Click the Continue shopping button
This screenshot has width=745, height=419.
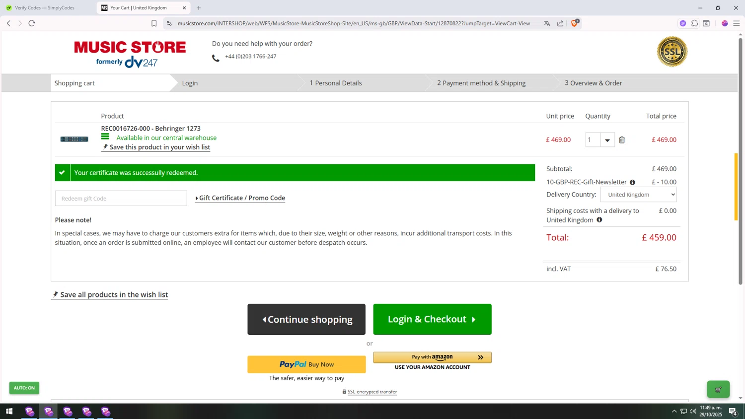pos(306,319)
